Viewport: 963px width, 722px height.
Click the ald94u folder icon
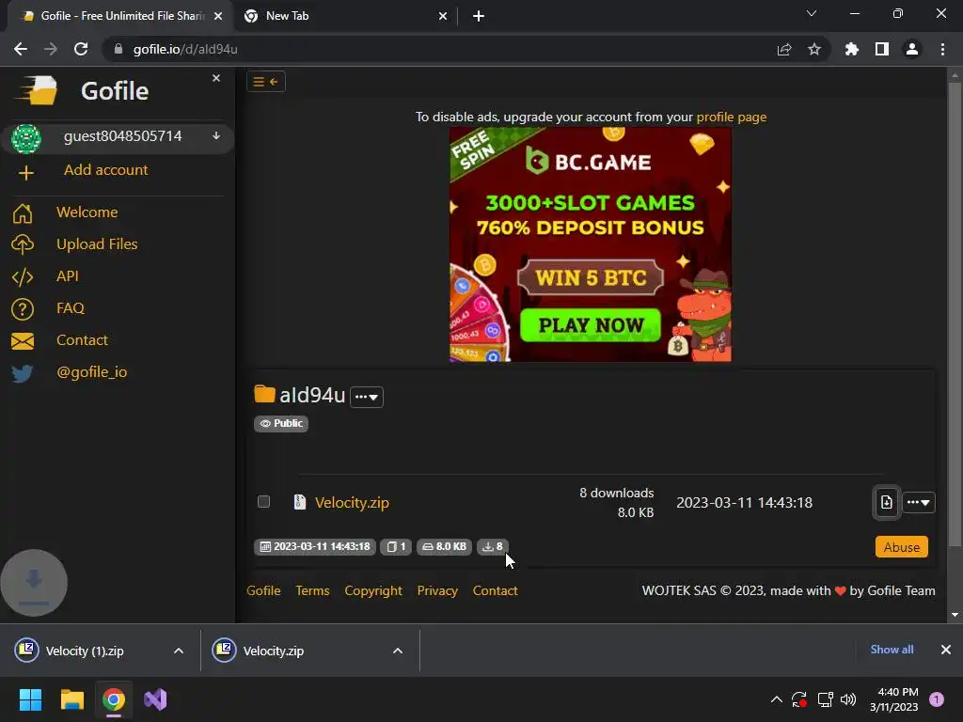(x=264, y=394)
